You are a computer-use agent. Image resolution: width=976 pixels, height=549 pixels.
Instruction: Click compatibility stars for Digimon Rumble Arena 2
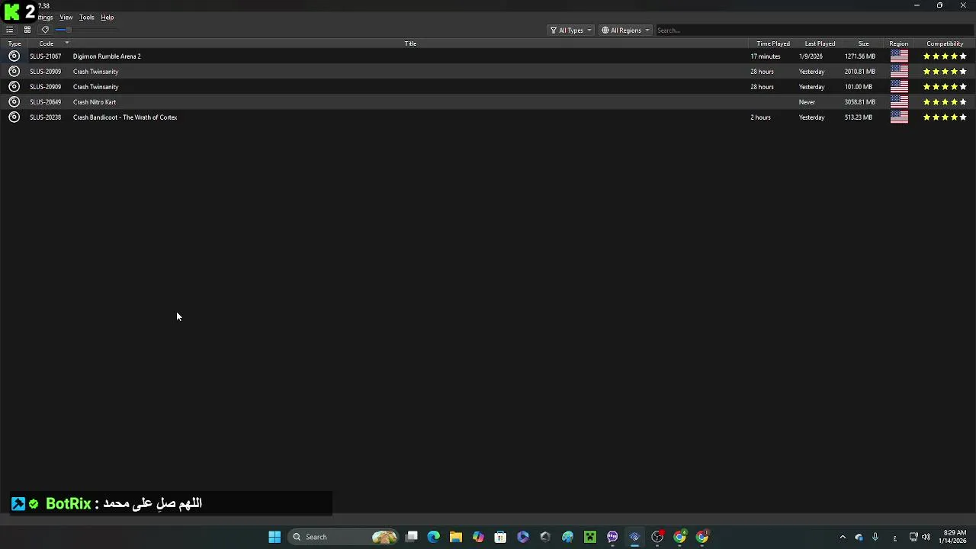click(x=945, y=56)
